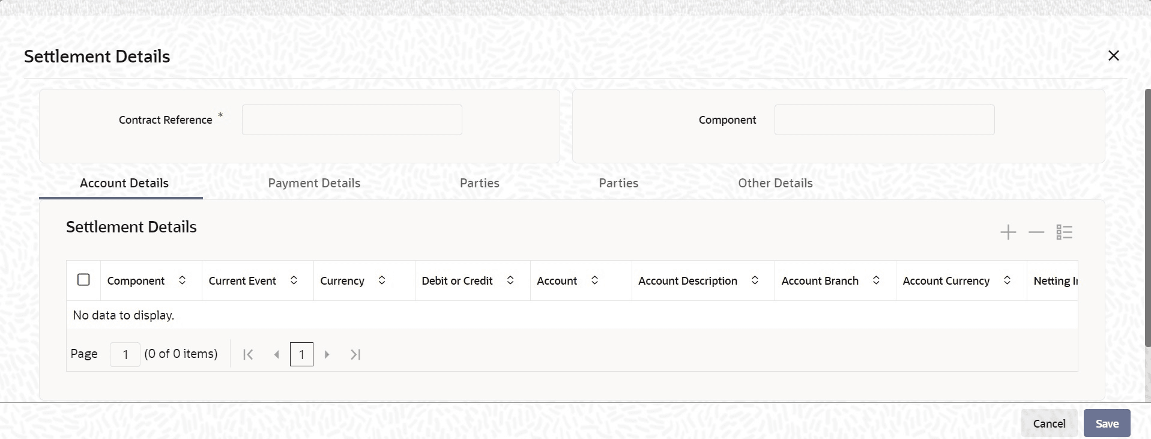Add a row with the plus icon

click(x=1008, y=232)
